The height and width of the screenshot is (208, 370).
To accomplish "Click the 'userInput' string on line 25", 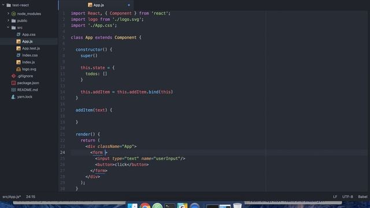I will (166, 158).
